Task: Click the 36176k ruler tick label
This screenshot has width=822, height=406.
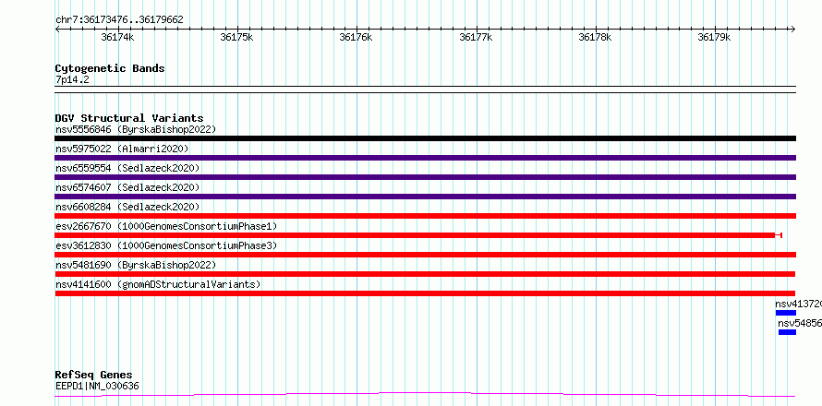Action: [356, 37]
